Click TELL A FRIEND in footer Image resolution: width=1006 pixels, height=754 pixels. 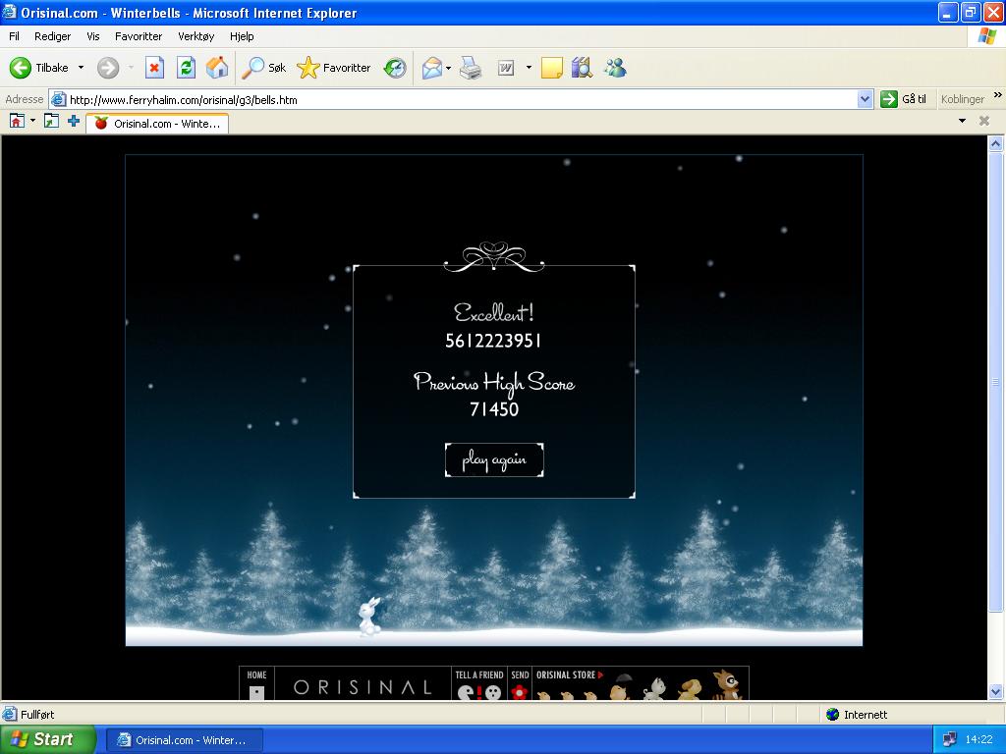tap(479, 683)
